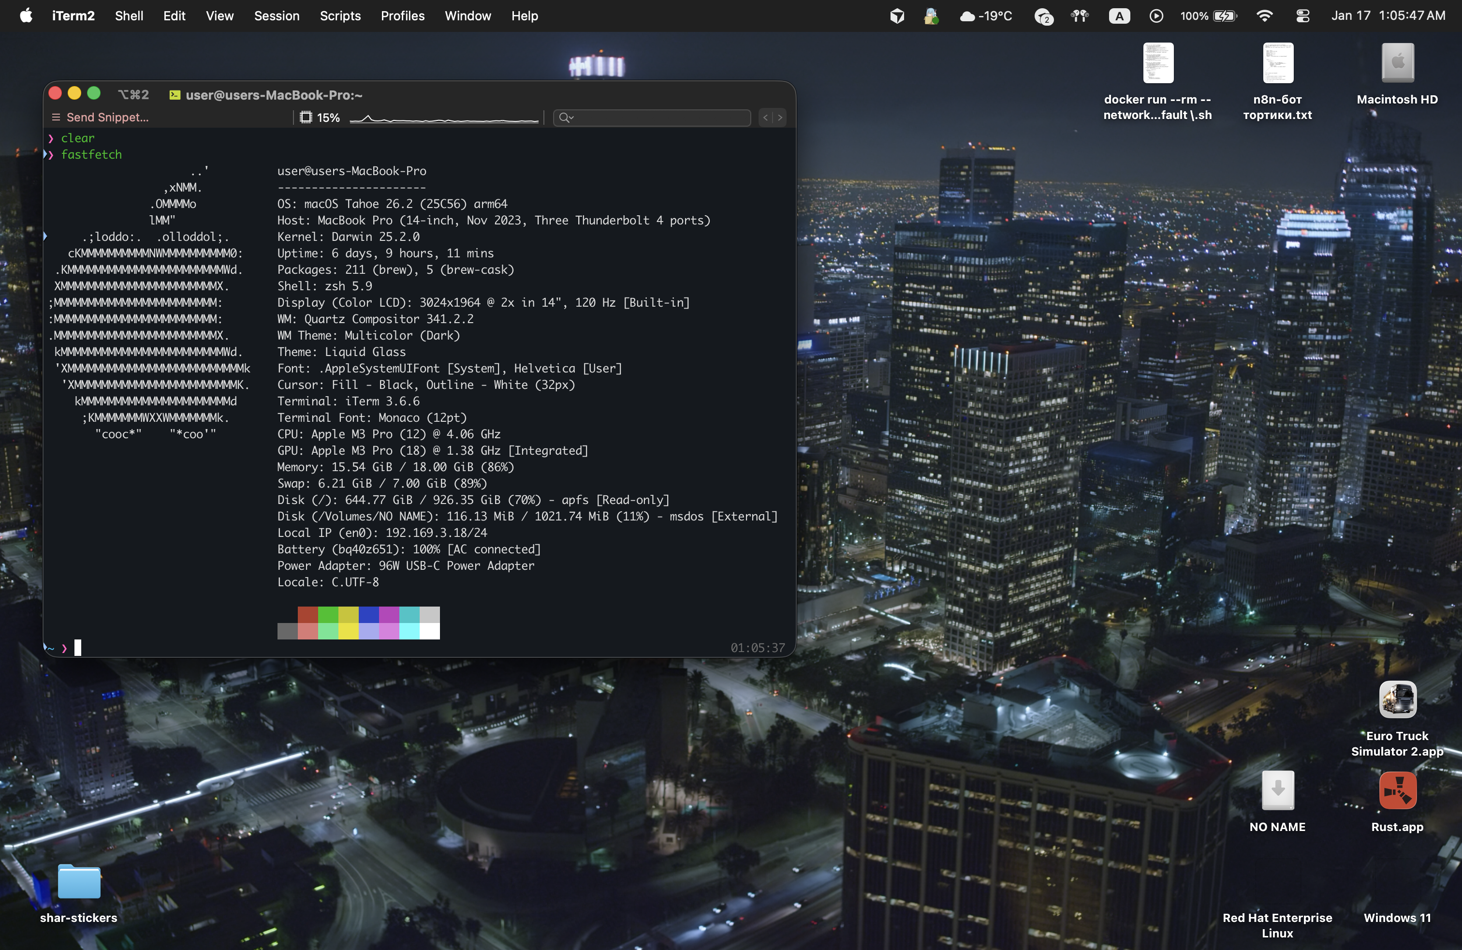This screenshot has height=950, width=1462.
Task: Open the Shell menu
Action: pos(129,16)
